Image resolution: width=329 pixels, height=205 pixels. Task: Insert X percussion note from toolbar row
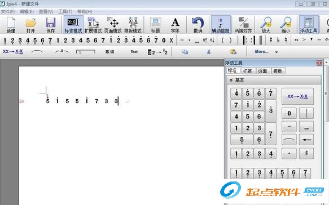[171, 40]
